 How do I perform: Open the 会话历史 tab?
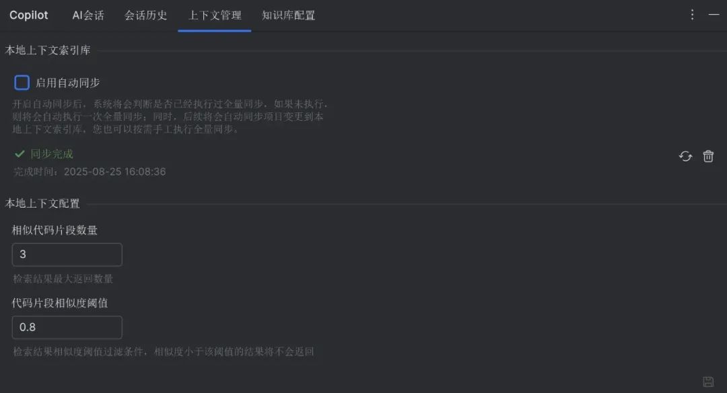[x=145, y=15]
